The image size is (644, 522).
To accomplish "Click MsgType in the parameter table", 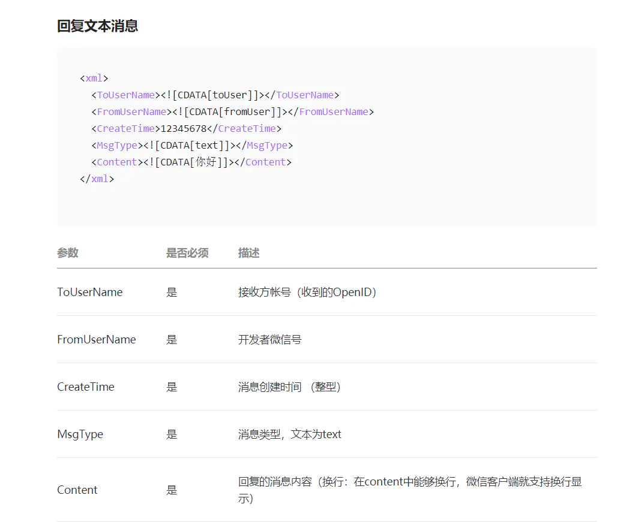I will pos(80,435).
